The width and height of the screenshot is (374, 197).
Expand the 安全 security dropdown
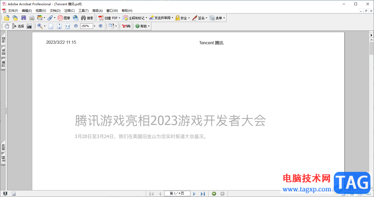click(x=189, y=18)
